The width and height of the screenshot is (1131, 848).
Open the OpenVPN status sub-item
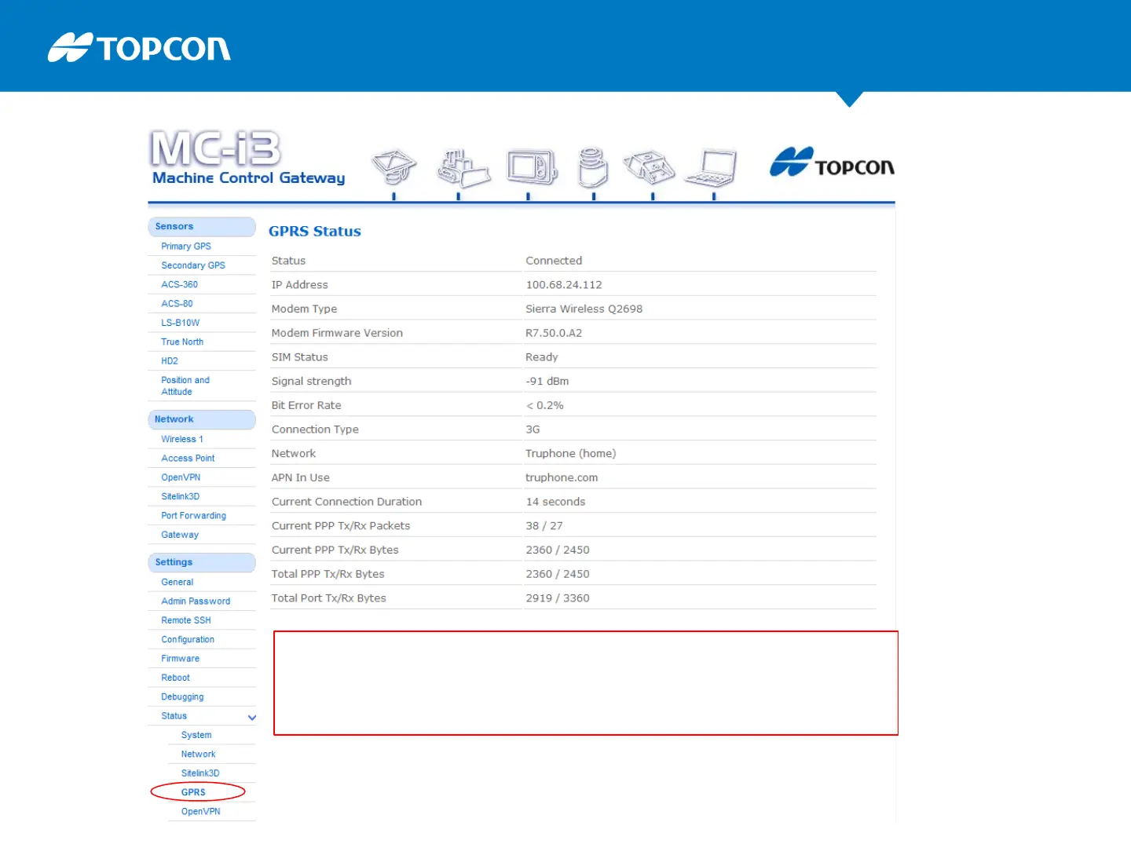(x=200, y=811)
